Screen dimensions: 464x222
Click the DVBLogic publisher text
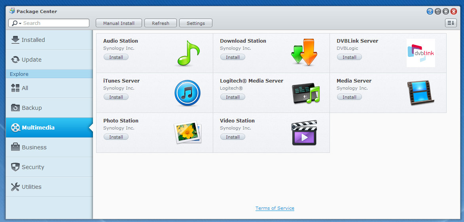(x=347, y=48)
